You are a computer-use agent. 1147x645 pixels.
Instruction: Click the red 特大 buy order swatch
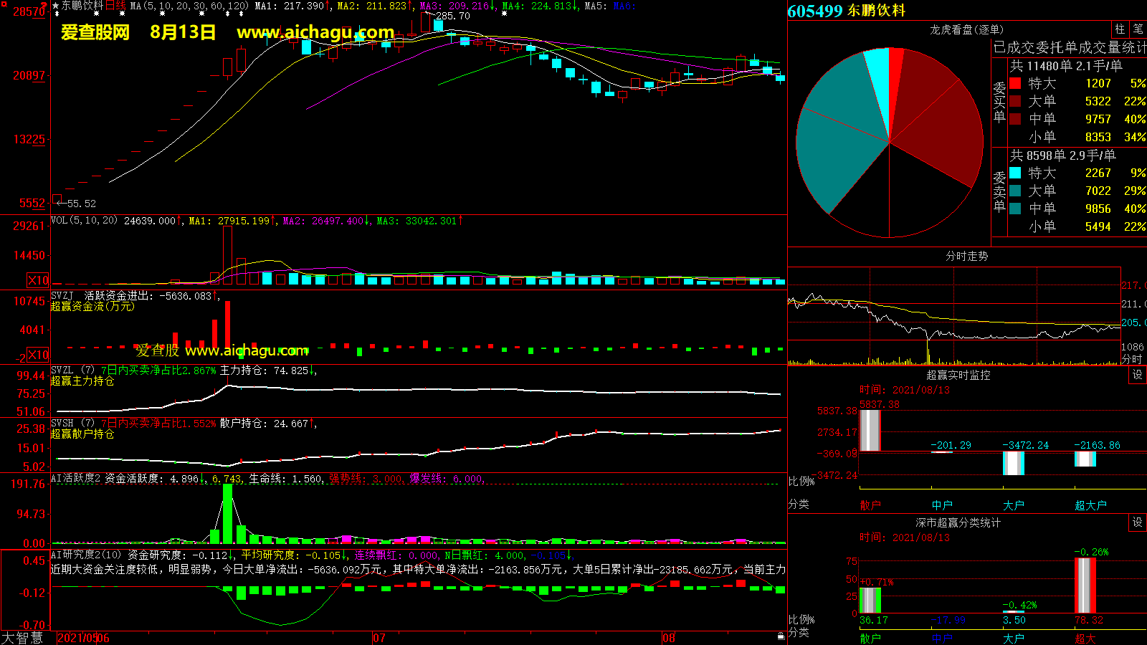coord(1015,83)
